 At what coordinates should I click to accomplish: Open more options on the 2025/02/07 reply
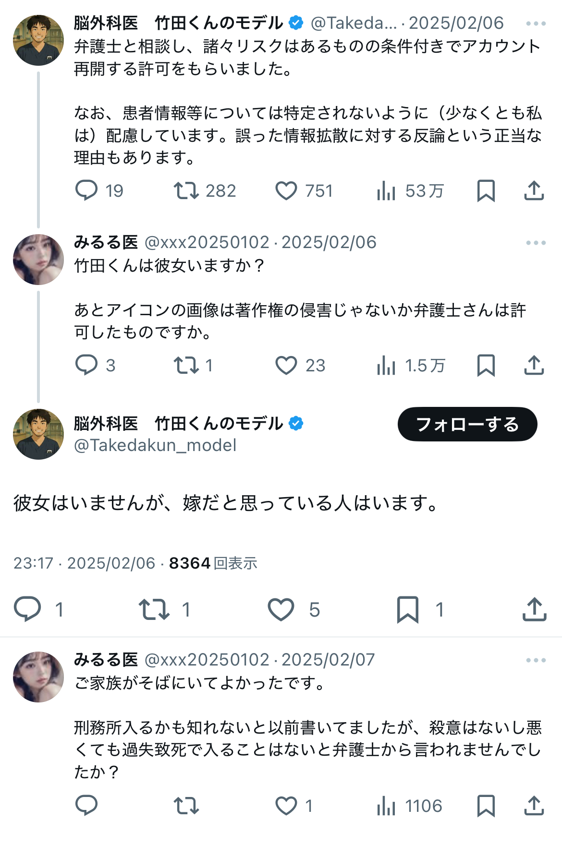[536, 660]
